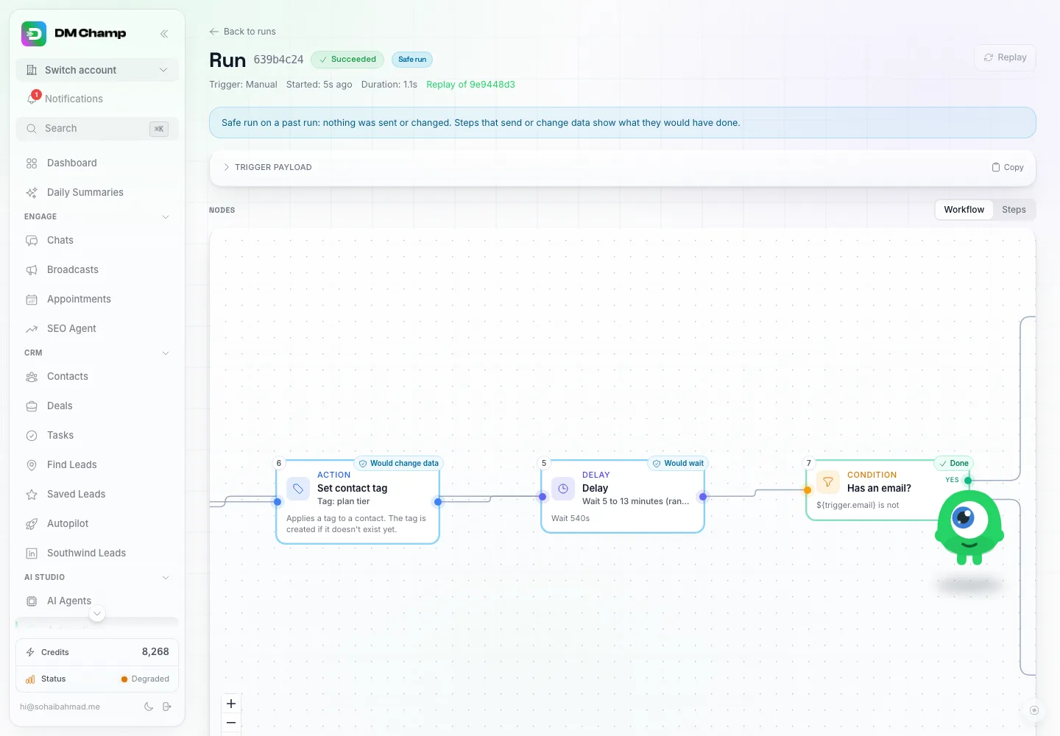Collapse the CRM section

(x=166, y=353)
